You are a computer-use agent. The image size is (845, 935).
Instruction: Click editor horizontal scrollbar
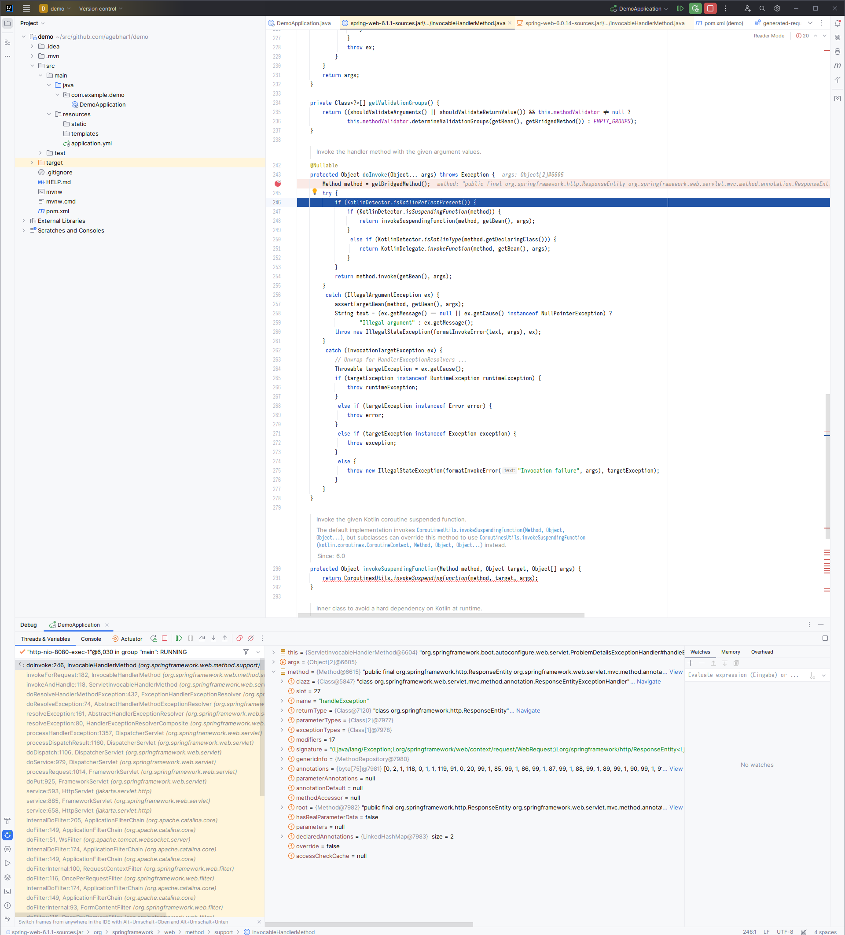tap(441, 615)
